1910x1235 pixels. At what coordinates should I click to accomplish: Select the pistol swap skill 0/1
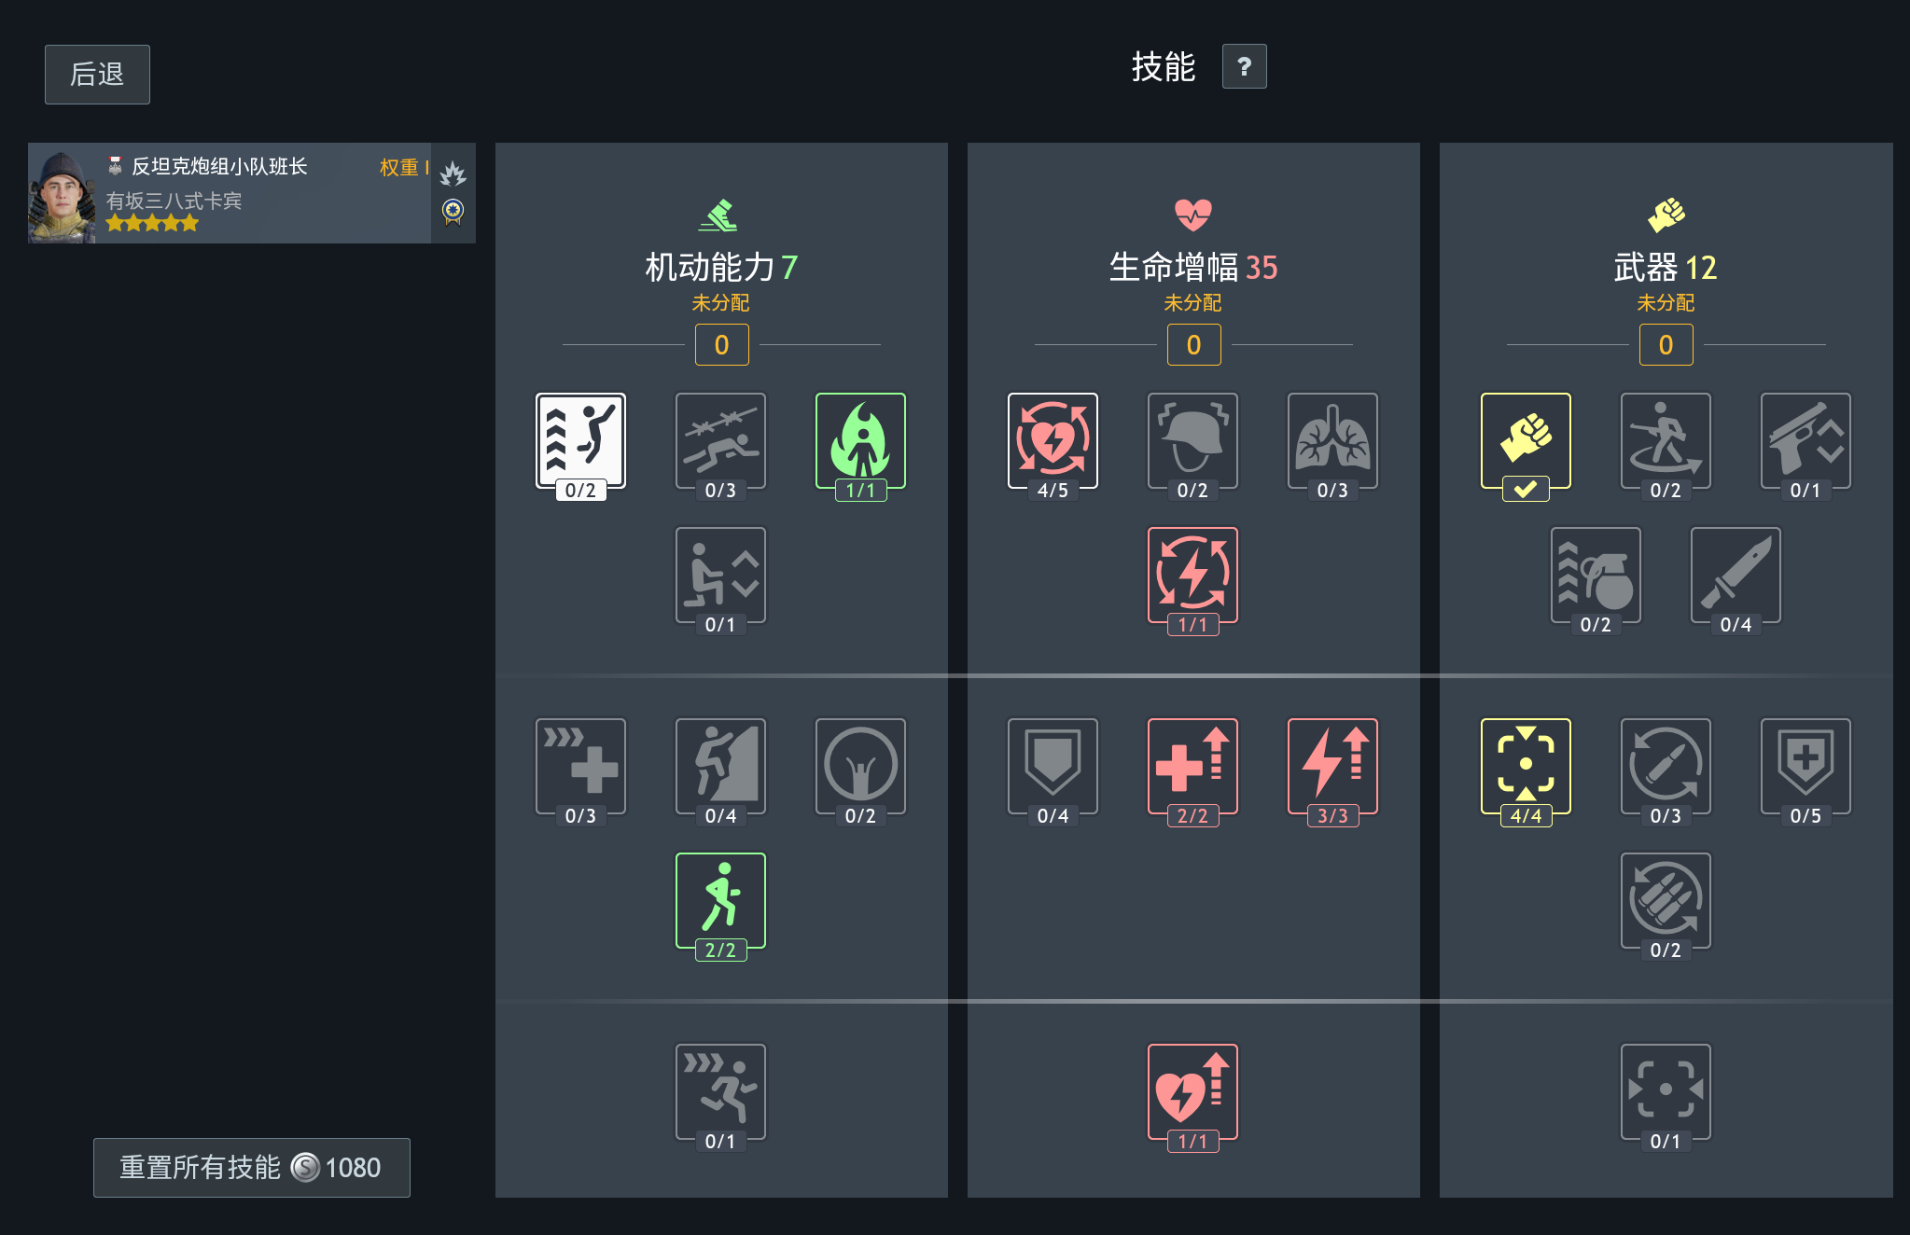pyautogui.click(x=1805, y=441)
